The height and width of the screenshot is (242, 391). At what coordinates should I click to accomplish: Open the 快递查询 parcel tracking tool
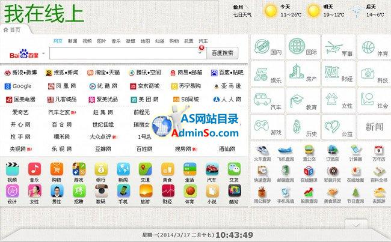(x=262, y=174)
